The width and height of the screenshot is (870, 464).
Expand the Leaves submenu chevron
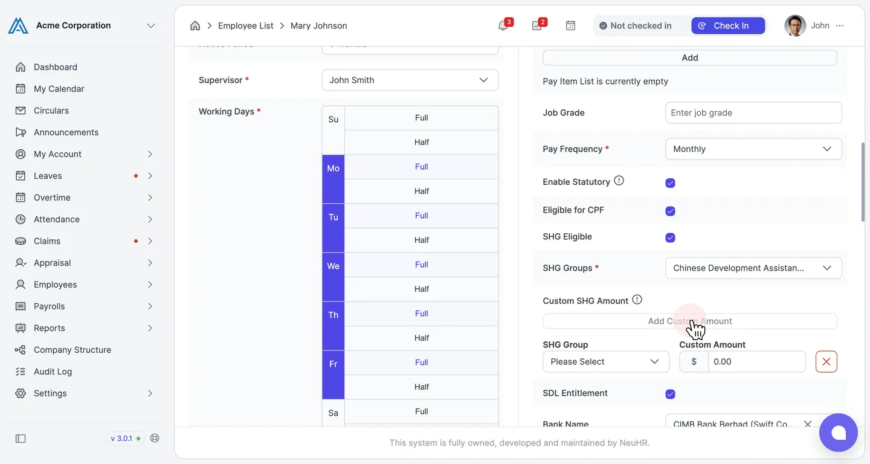coord(150,176)
